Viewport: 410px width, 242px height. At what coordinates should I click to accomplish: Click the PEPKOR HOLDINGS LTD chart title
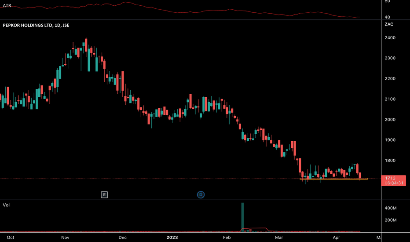[x=36, y=26]
